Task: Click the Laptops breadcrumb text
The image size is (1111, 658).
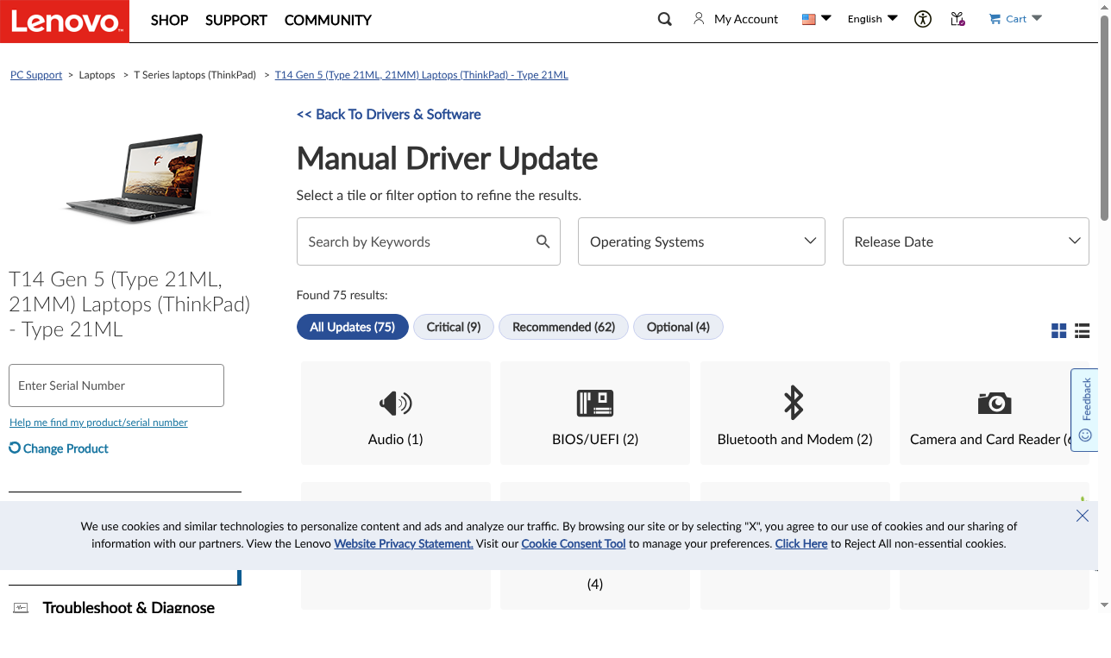Action: pos(97,75)
